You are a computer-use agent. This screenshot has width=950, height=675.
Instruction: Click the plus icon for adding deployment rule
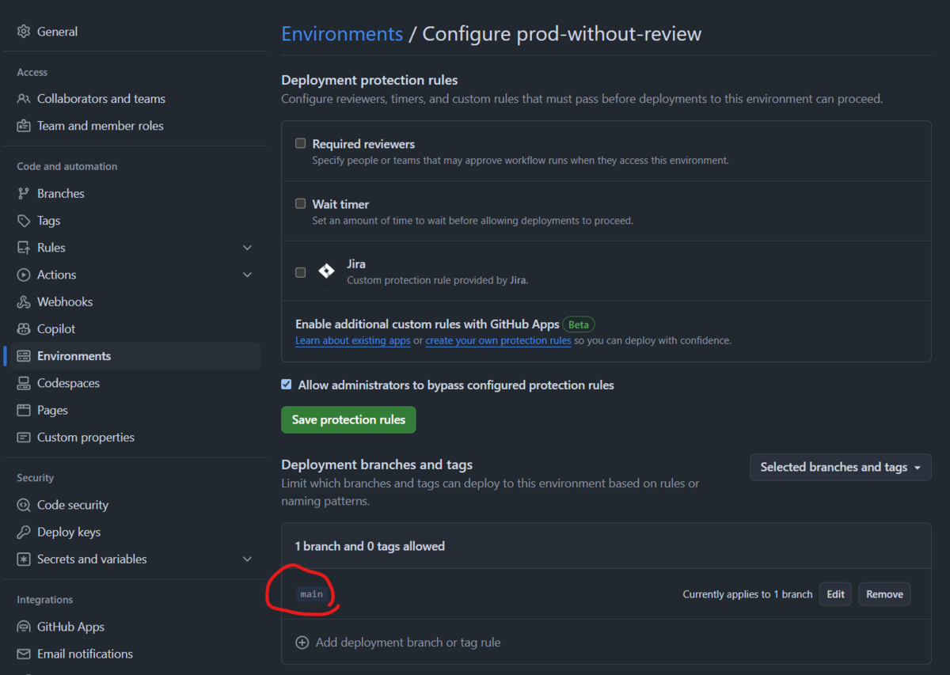click(x=302, y=643)
